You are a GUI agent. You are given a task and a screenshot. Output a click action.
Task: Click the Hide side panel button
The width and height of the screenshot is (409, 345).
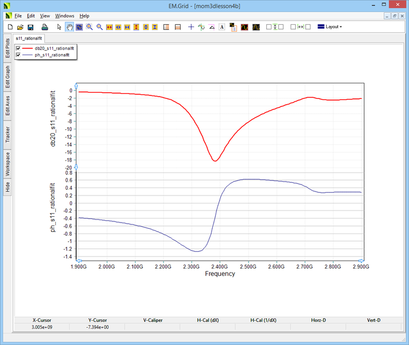point(7,187)
